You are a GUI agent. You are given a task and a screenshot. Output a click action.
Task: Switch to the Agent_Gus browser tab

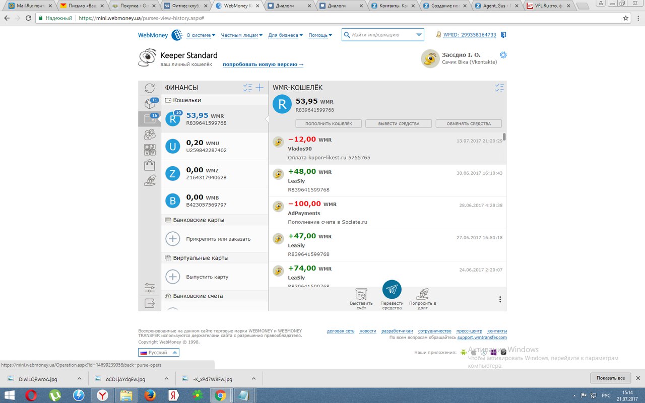[496, 6]
